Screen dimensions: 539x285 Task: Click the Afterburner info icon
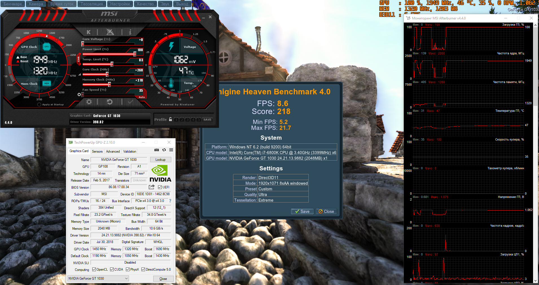(130, 32)
